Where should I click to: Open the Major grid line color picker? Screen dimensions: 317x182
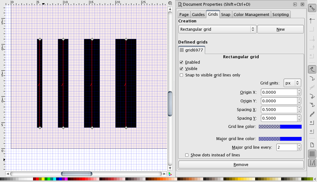click(x=280, y=139)
